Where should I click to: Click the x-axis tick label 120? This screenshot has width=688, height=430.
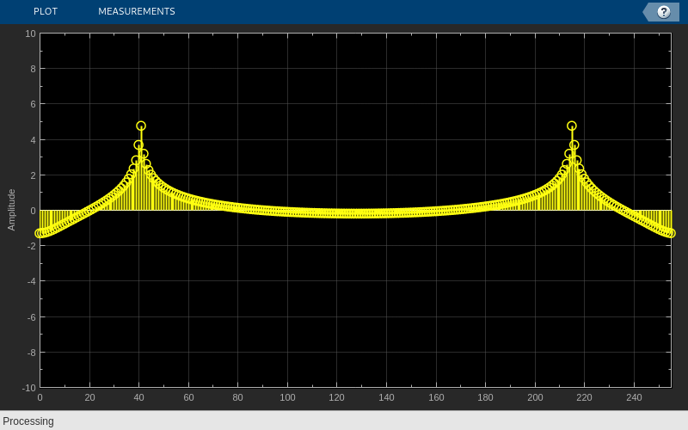pos(336,397)
